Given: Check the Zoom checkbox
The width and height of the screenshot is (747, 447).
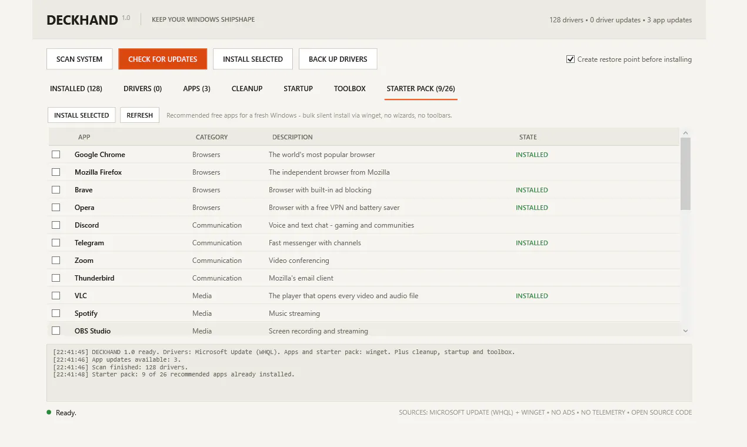Looking at the screenshot, I should (56, 261).
